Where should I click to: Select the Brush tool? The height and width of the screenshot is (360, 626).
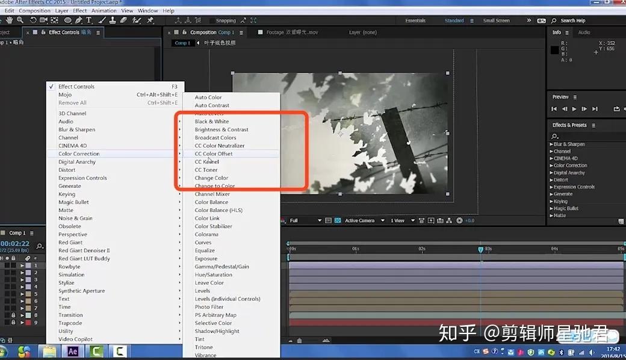[x=102, y=20]
